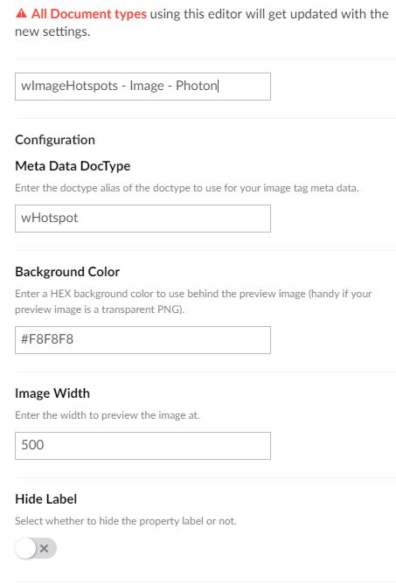Place cursor after "Photon" in name field

[x=218, y=86]
